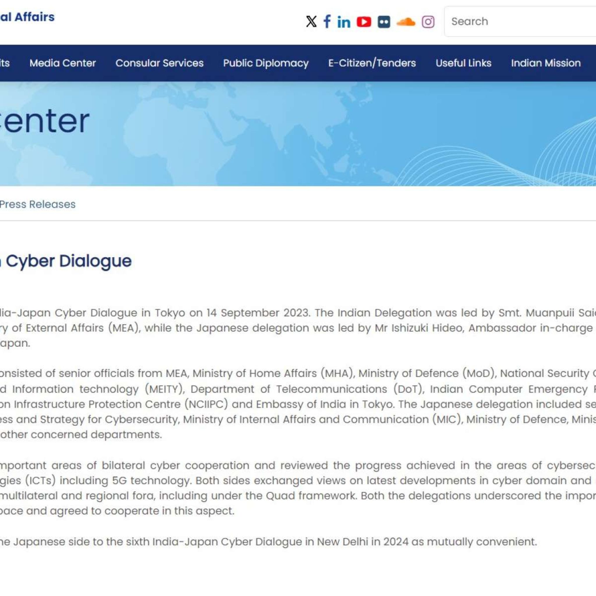Open the Instagram icon
The width and height of the screenshot is (596, 596).
pos(428,22)
